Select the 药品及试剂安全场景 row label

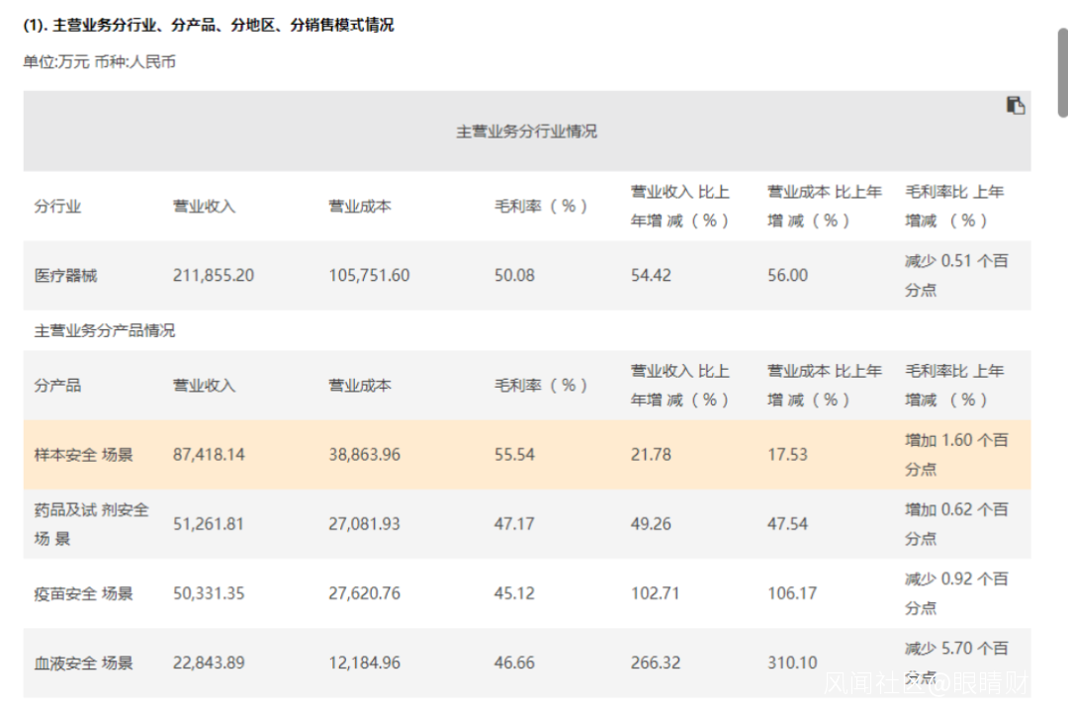tap(91, 524)
